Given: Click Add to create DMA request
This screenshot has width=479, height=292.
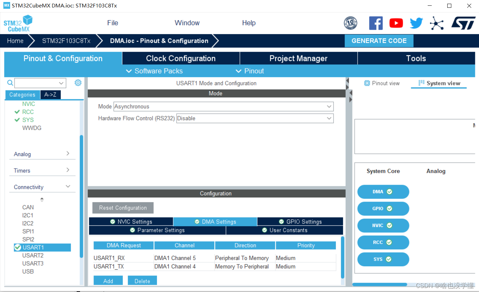Looking at the screenshot, I should point(108,281).
